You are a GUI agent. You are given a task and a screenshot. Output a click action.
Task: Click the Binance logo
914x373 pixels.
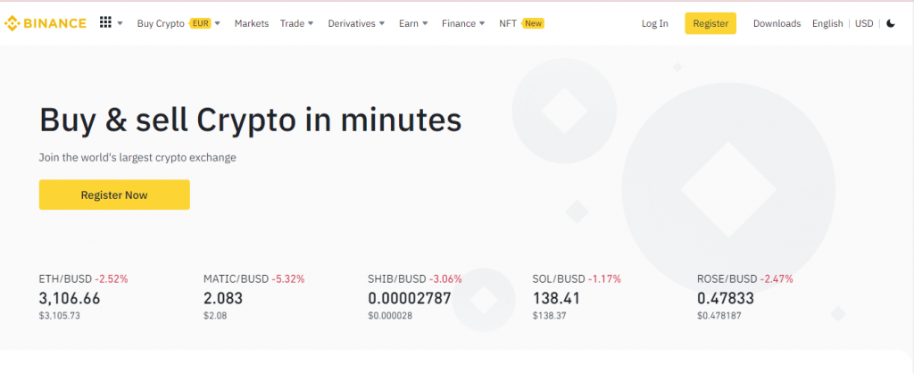(x=46, y=23)
